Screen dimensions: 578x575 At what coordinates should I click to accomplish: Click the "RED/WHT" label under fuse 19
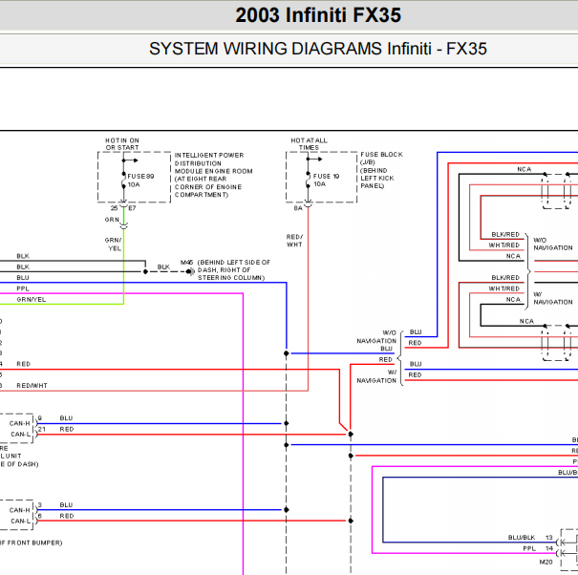[294, 241]
